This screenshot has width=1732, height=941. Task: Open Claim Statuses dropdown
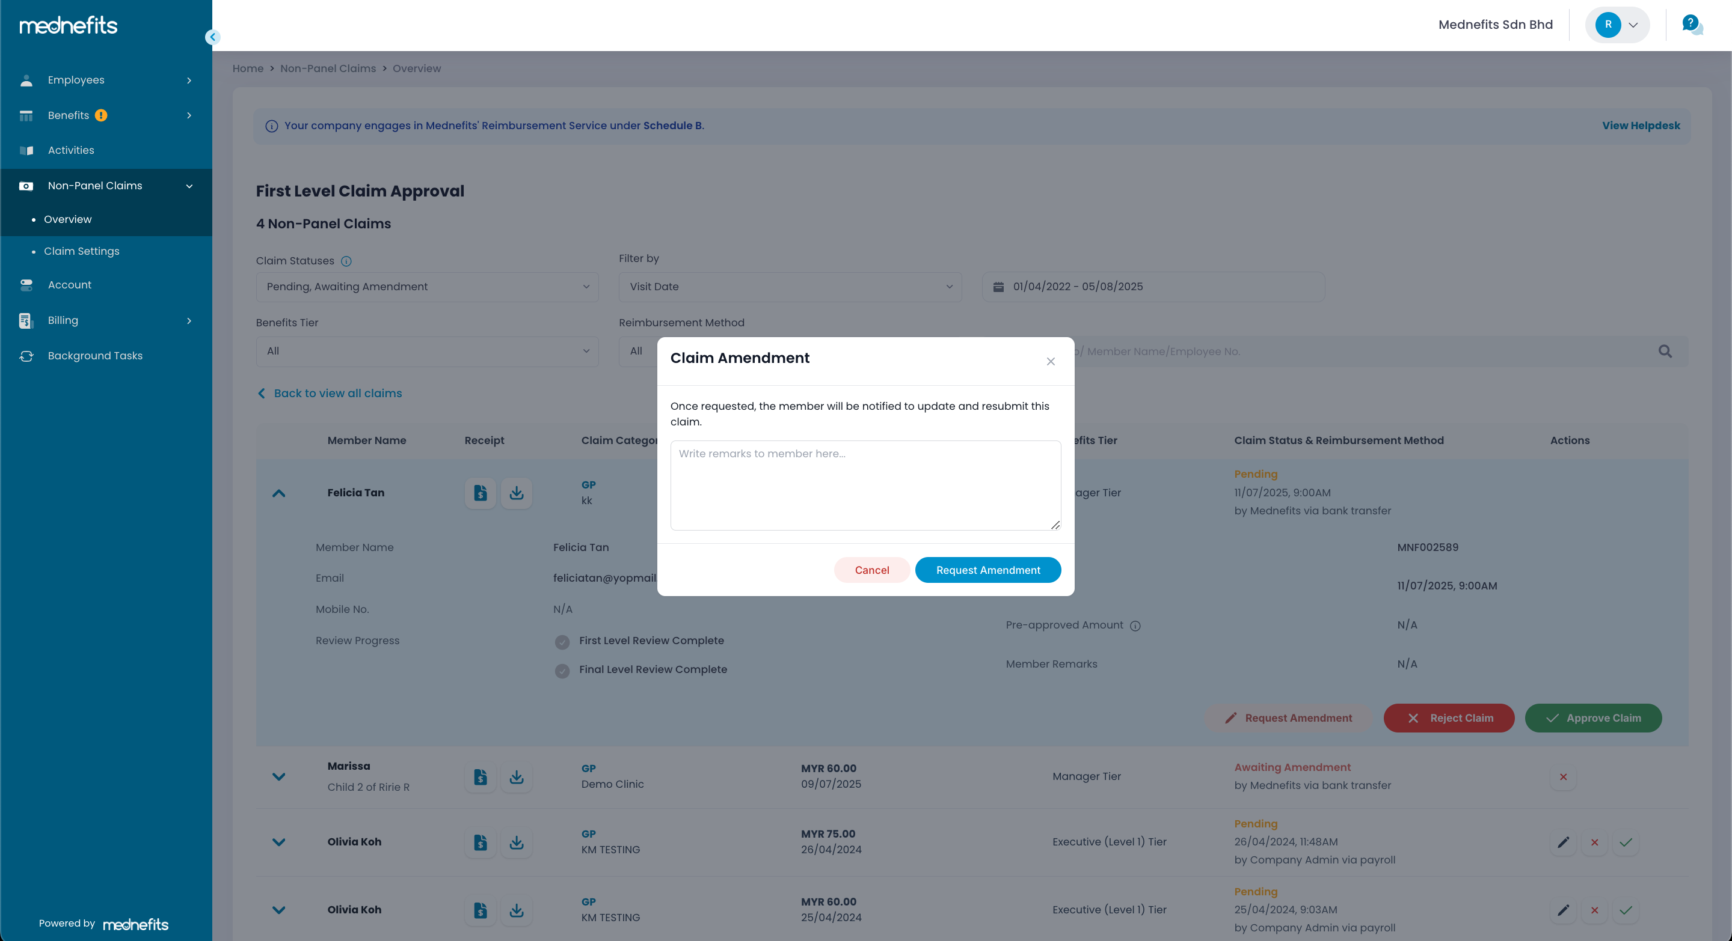(427, 287)
